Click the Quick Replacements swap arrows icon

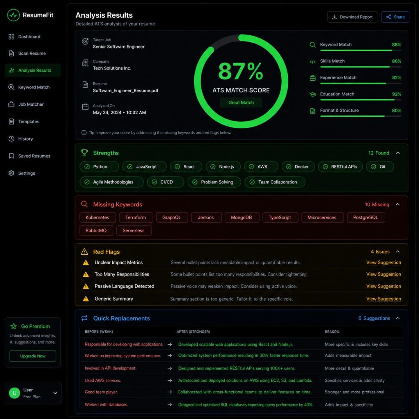[84, 318]
